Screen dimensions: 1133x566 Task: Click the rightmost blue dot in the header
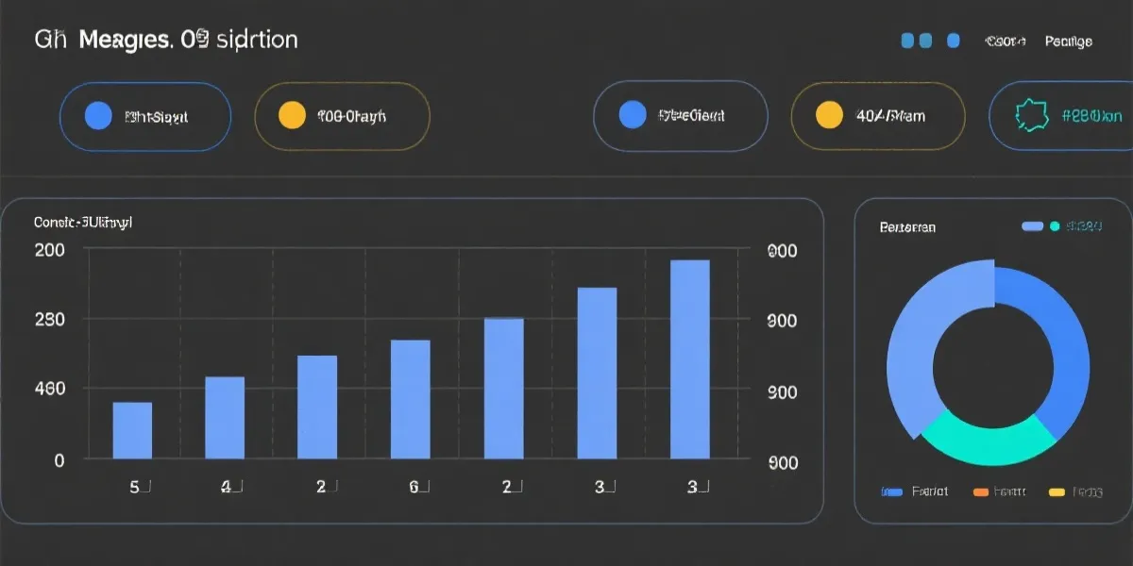[x=953, y=41]
